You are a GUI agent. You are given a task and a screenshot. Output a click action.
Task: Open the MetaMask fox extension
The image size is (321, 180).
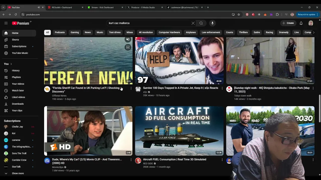(x=265, y=14)
